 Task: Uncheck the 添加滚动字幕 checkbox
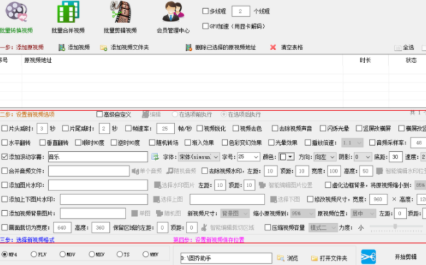(x=4, y=157)
